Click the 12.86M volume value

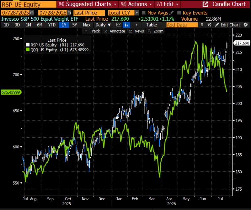[x=213, y=19]
